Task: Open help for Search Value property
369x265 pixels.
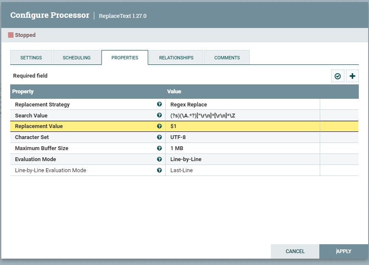Action: [x=159, y=115]
